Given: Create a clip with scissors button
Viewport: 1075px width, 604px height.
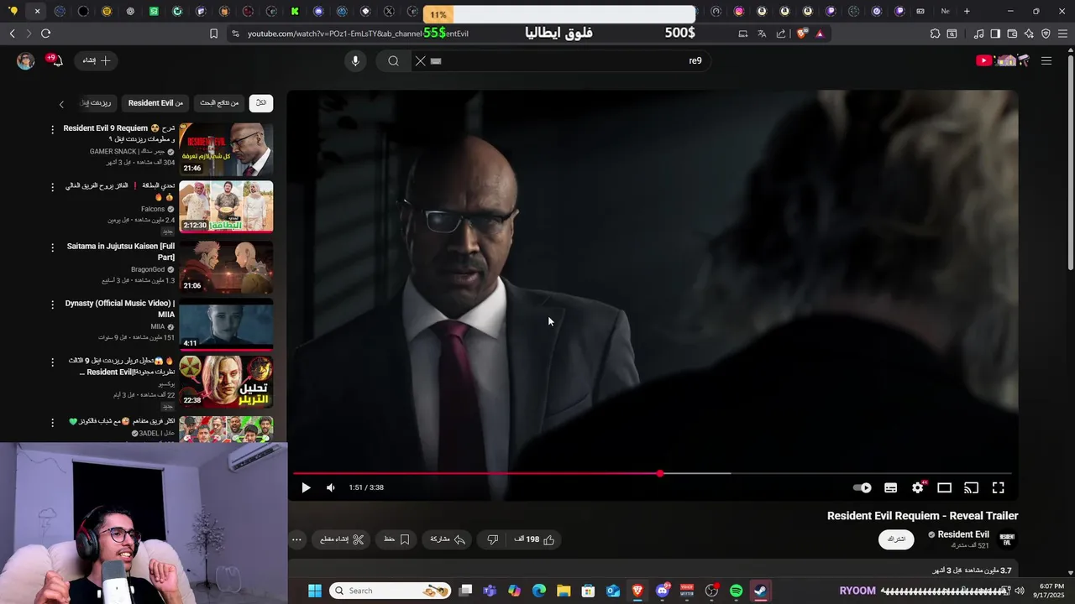Looking at the screenshot, I should point(342,539).
